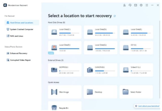
Task: Open the mail feedback icon
Action: pyautogui.click(x=135, y=5)
